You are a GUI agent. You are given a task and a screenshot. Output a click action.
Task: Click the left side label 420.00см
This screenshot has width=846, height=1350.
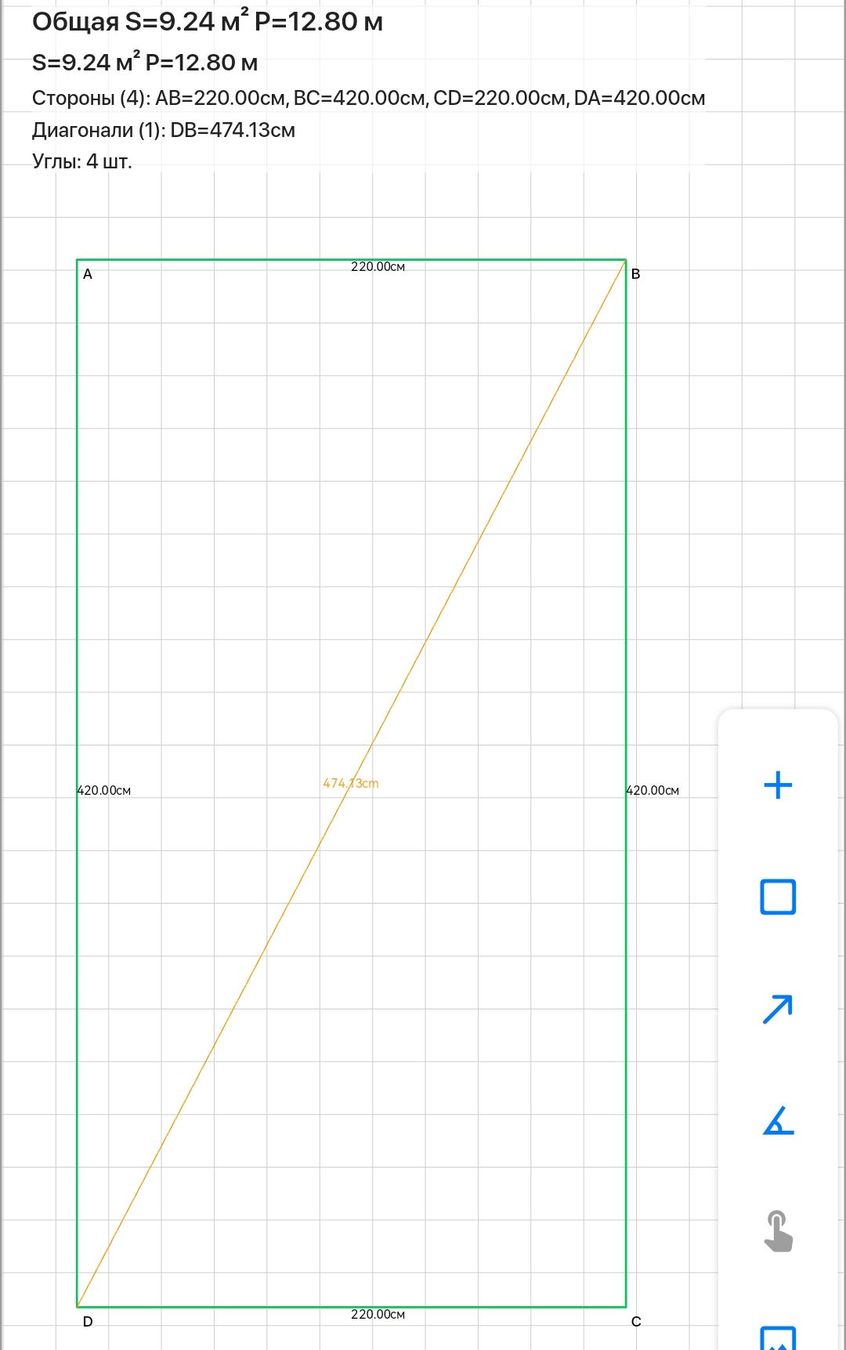tap(104, 791)
